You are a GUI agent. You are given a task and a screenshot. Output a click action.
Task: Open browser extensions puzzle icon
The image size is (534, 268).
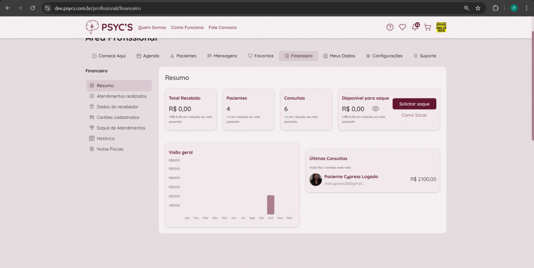pos(495,8)
